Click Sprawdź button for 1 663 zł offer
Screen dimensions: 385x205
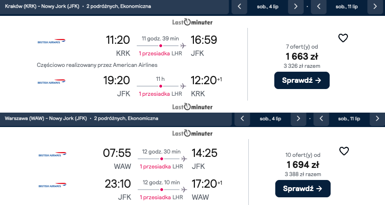click(x=302, y=80)
